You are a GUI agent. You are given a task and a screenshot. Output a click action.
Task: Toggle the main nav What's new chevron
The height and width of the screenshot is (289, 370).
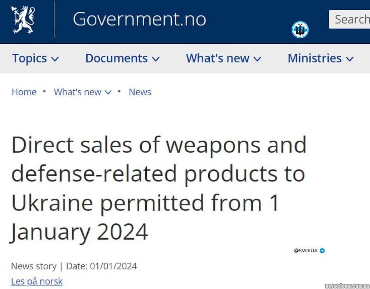coord(258,59)
